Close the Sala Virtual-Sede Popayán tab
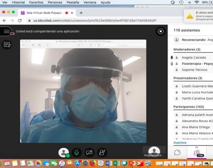This screenshot has width=213, height=168. tap(72, 13)
